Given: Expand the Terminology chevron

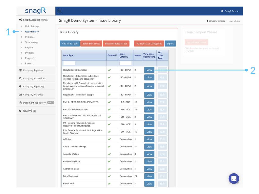Looking at the screenshot, I should pyautogui.click(x=21, y=42).
